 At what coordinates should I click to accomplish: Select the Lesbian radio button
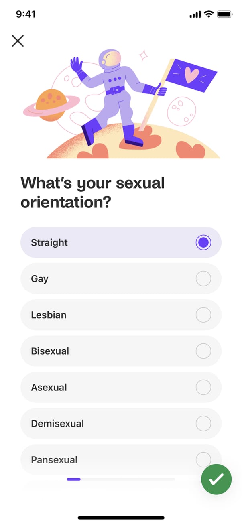203,315
